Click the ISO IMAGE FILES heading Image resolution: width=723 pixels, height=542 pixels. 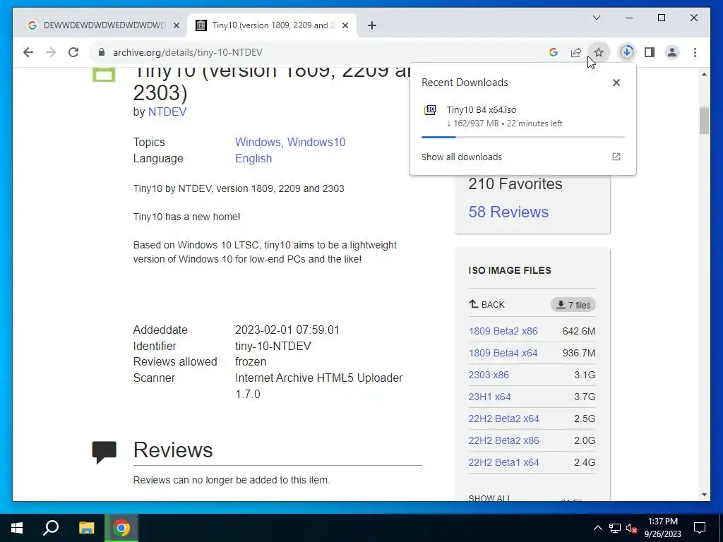coord(510,270)
